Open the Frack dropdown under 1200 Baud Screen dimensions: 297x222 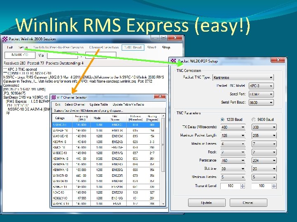click(x=233, y=152)
